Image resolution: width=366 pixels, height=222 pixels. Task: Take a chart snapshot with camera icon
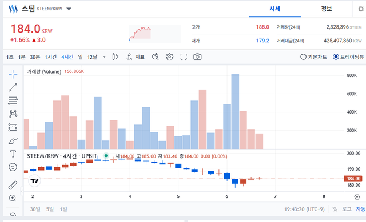click(x=197, y=57)
